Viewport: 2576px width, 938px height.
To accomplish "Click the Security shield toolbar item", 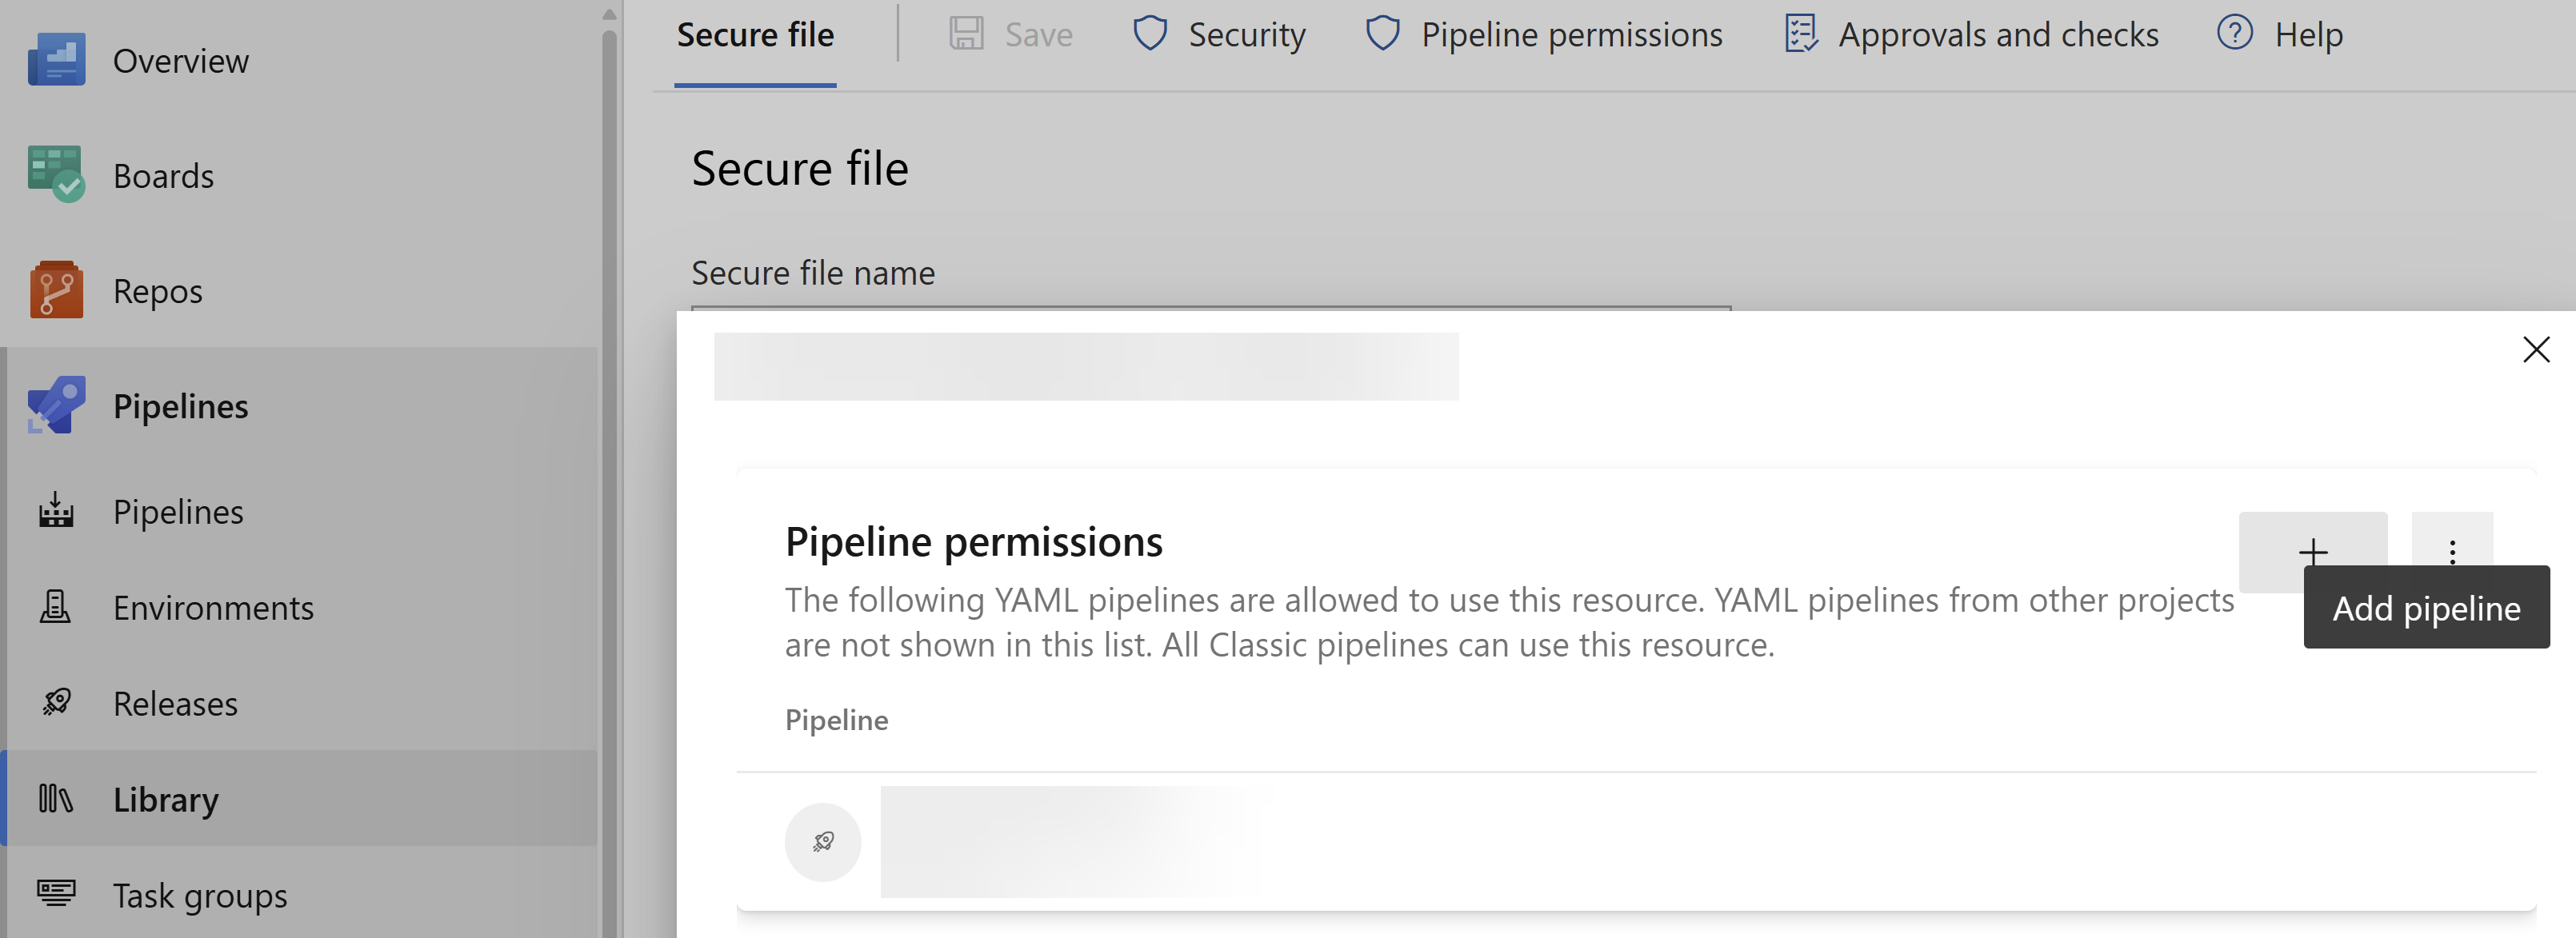I will coord(1218,35).
